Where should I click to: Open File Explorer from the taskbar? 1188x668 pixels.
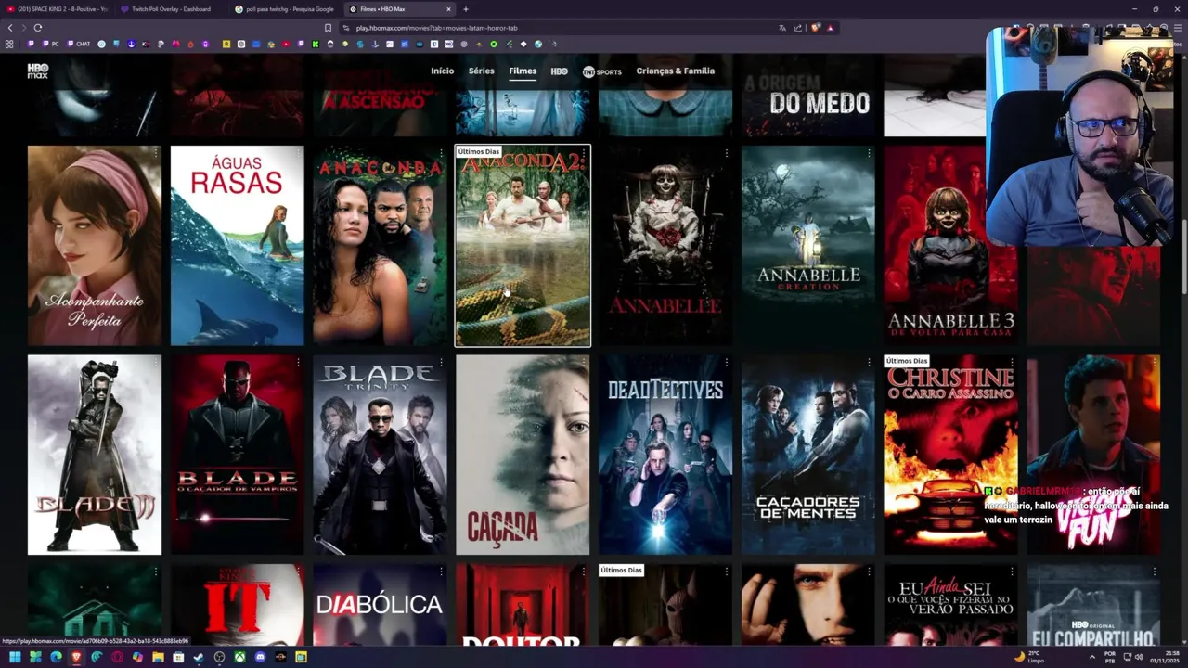coord(158,657)
